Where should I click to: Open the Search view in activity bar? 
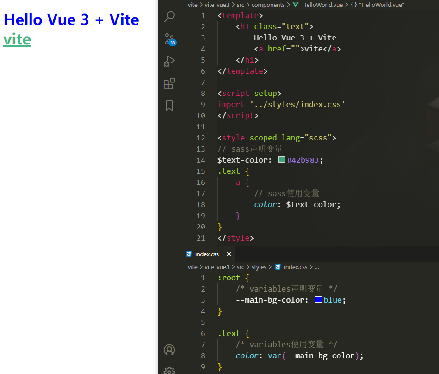pos(169,16)
